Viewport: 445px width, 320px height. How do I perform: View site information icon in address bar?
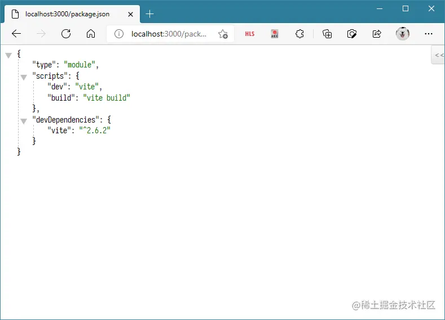point(119,34)
